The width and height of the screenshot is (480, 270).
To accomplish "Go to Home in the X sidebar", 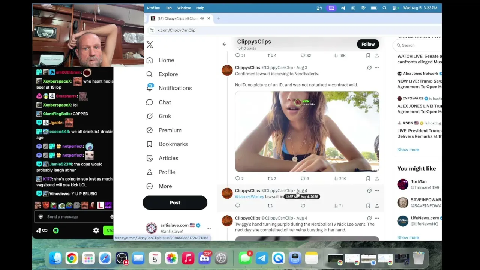I will (160, 60).
